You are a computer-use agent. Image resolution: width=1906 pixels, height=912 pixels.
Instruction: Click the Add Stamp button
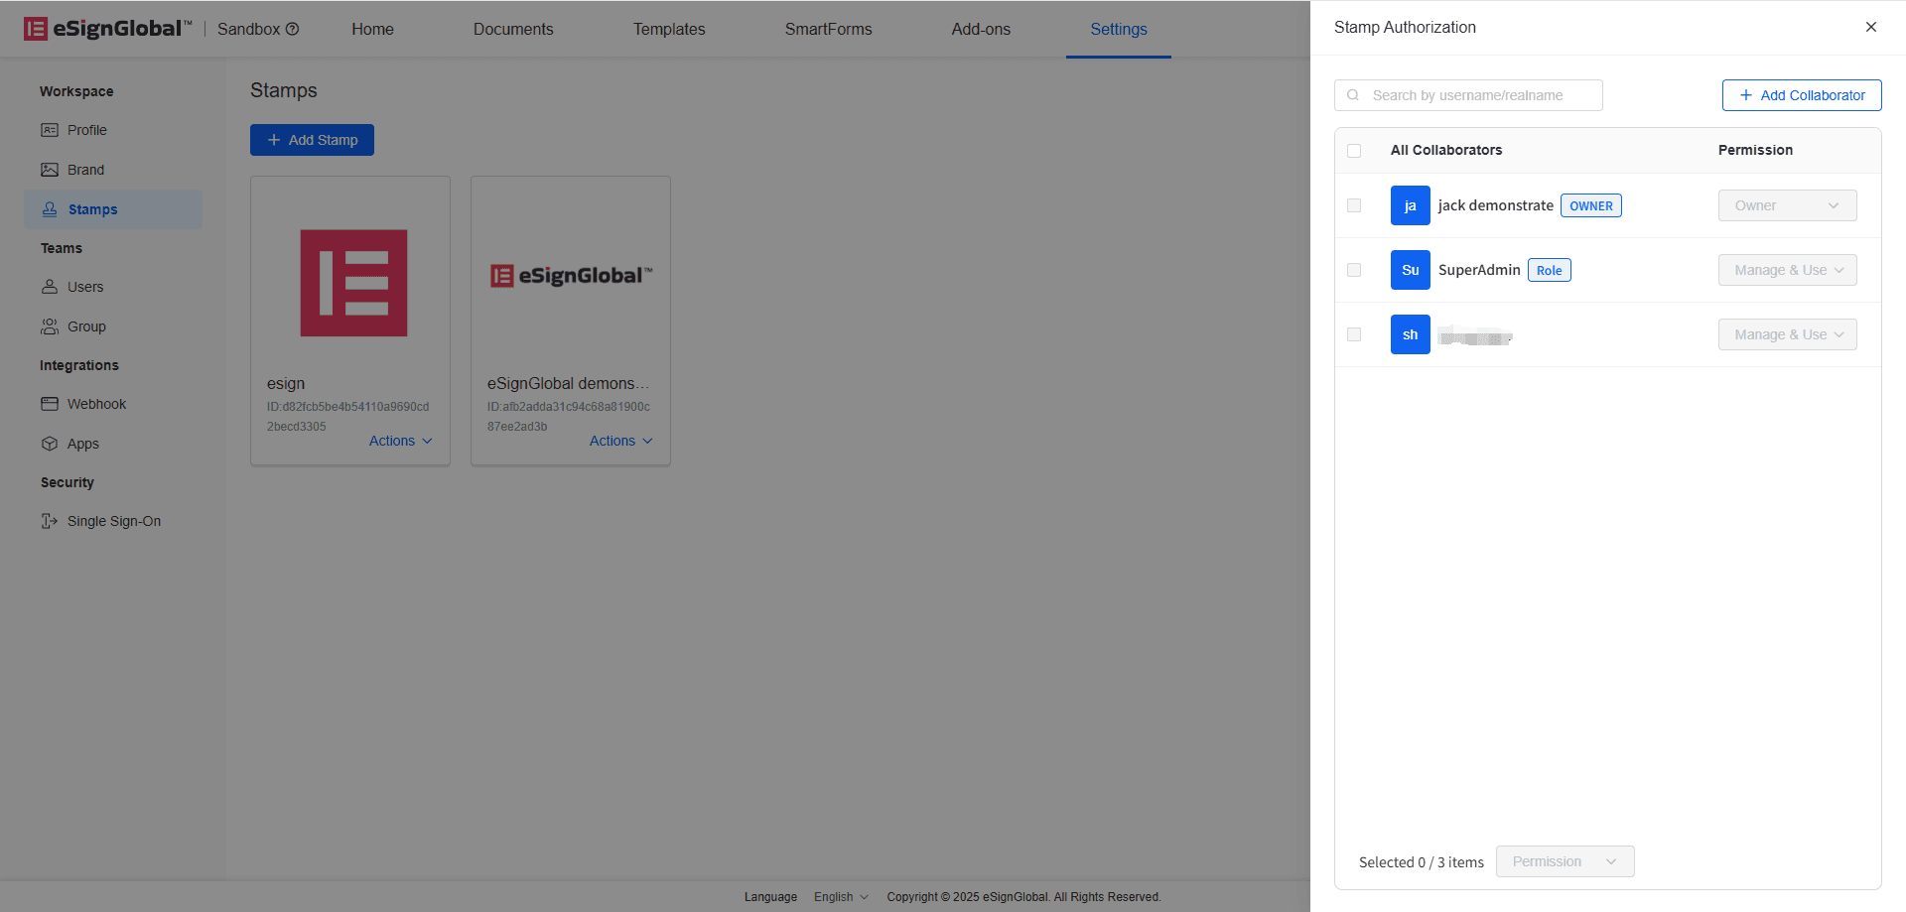(x=312, y=140)
